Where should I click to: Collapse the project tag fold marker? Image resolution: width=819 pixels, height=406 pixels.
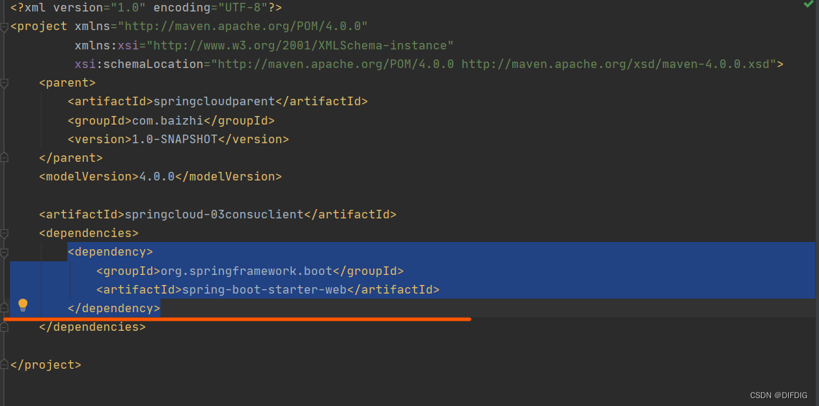[4, 27]
